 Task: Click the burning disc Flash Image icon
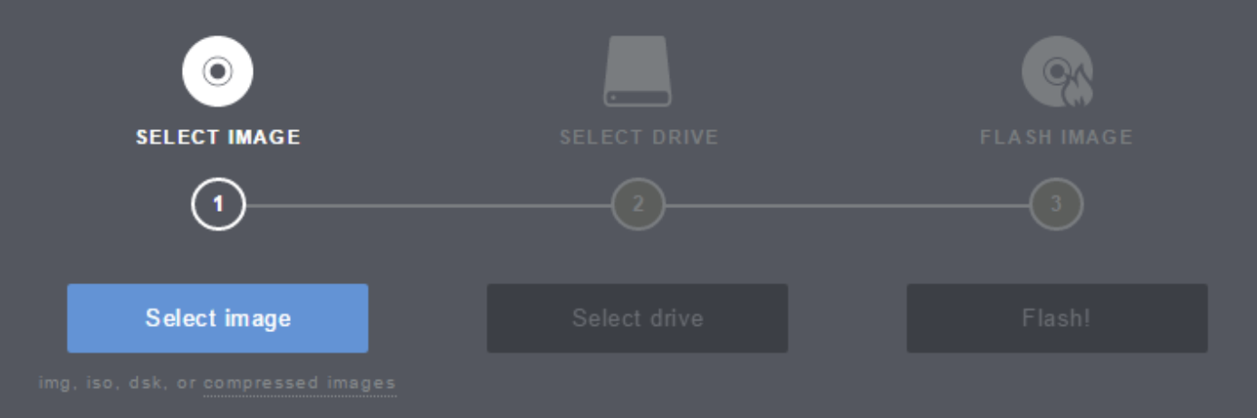pyautogui.click(x=1057, y=71)
